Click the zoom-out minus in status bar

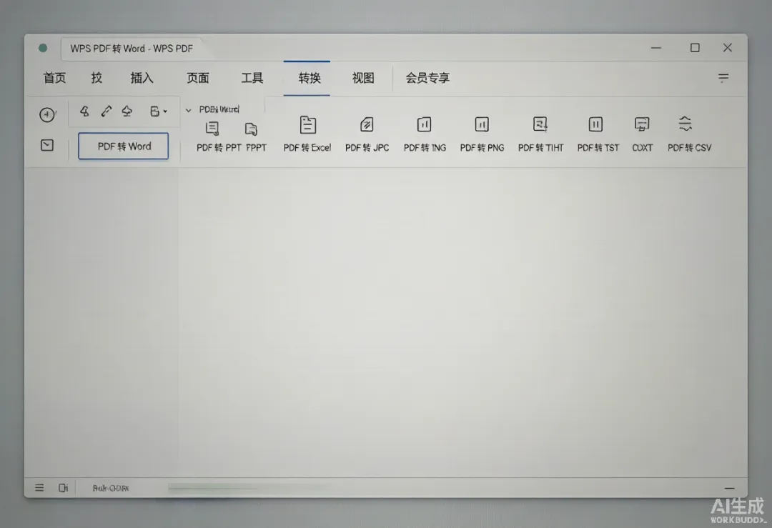tap(730, 488)
